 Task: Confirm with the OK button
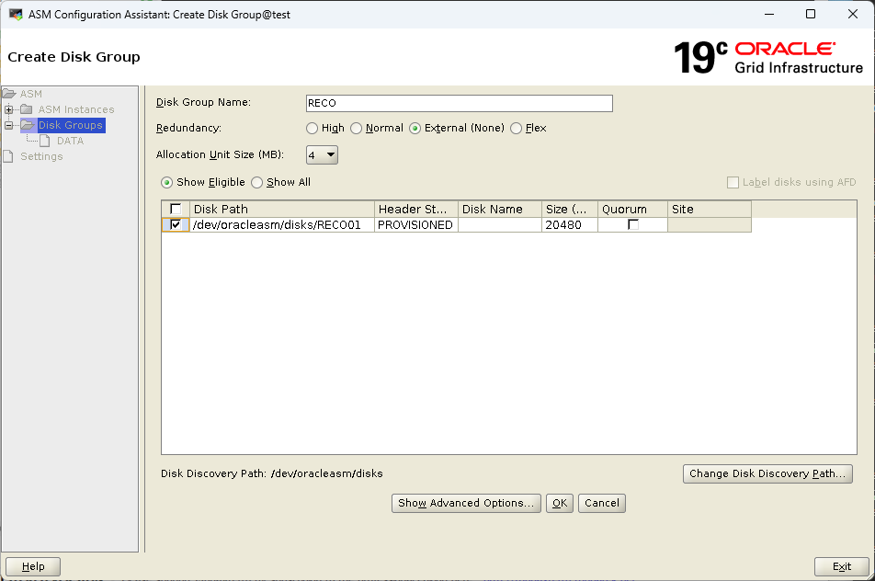pyautogui.click(x=559, y=503)
